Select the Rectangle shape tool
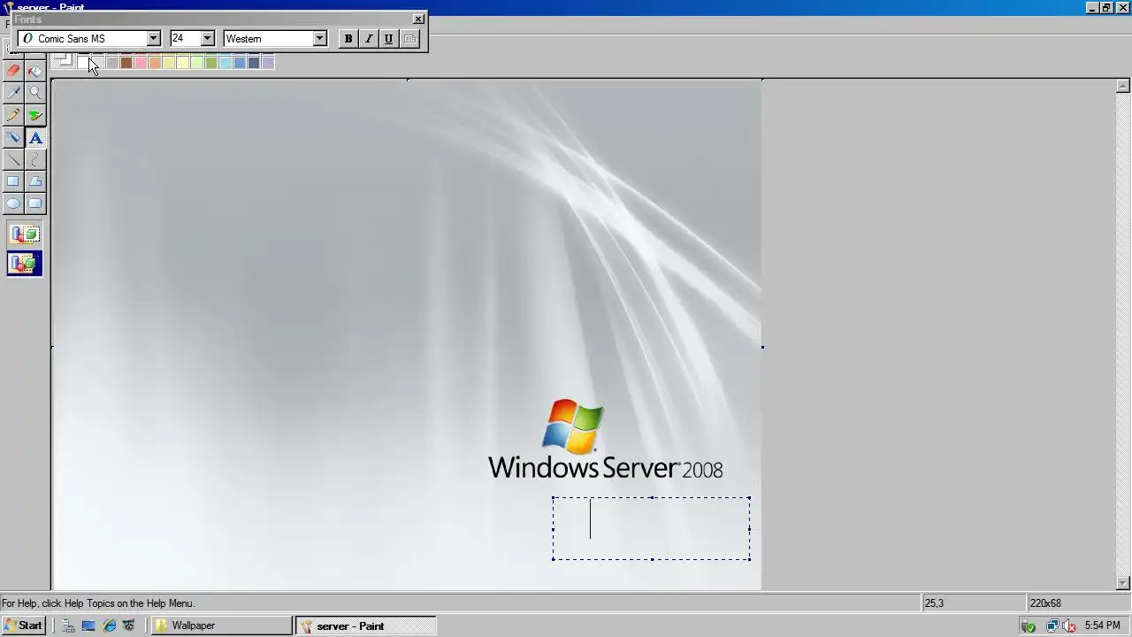 click(x=13, y=181)
